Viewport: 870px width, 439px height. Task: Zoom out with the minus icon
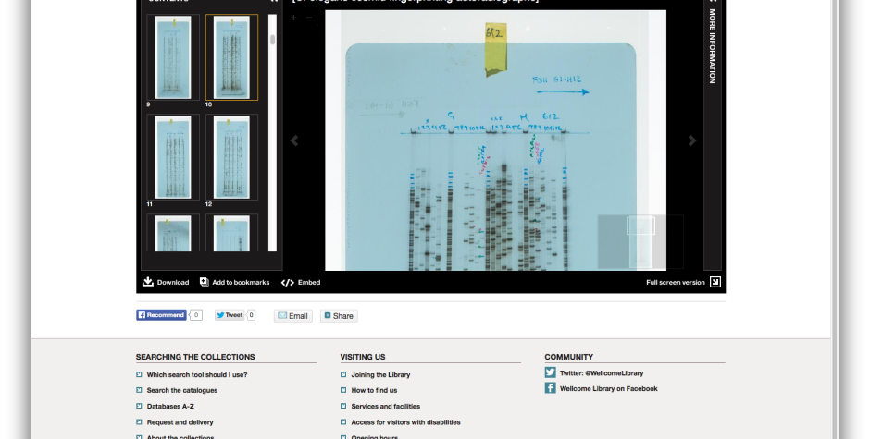309,18
